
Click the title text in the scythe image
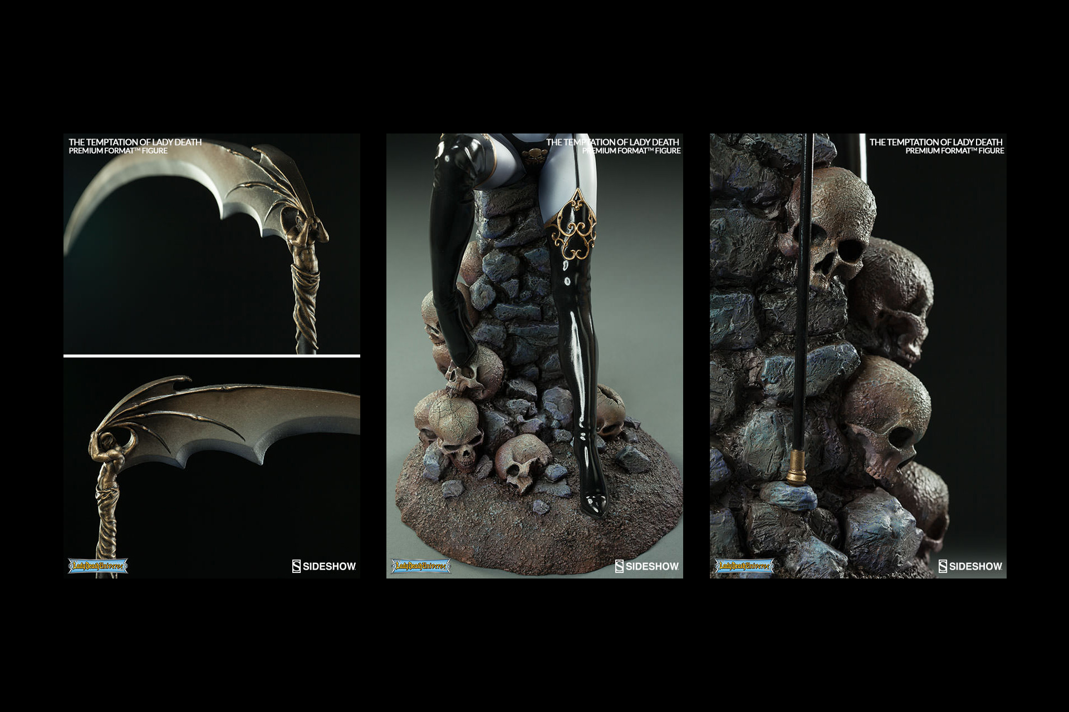pyautogui.click(x=135, y=146)
